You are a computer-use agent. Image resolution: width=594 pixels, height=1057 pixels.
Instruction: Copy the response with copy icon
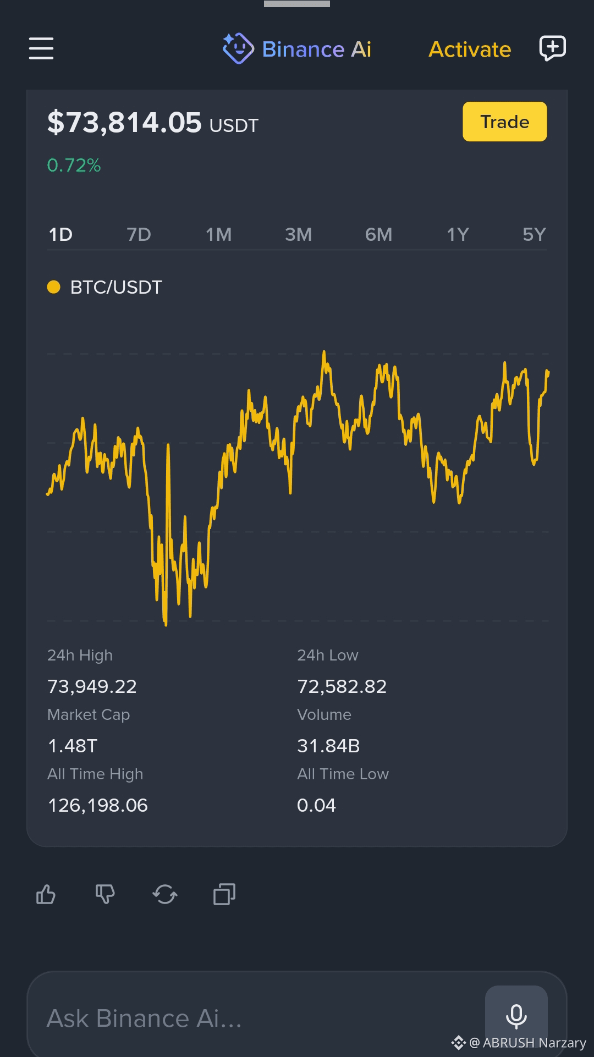coord(224,894)
